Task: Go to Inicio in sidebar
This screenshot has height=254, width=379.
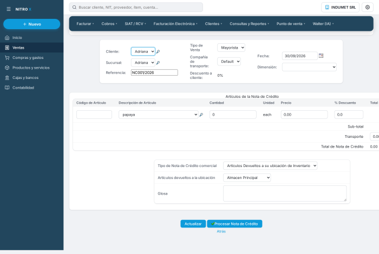Action: (31, 38)
